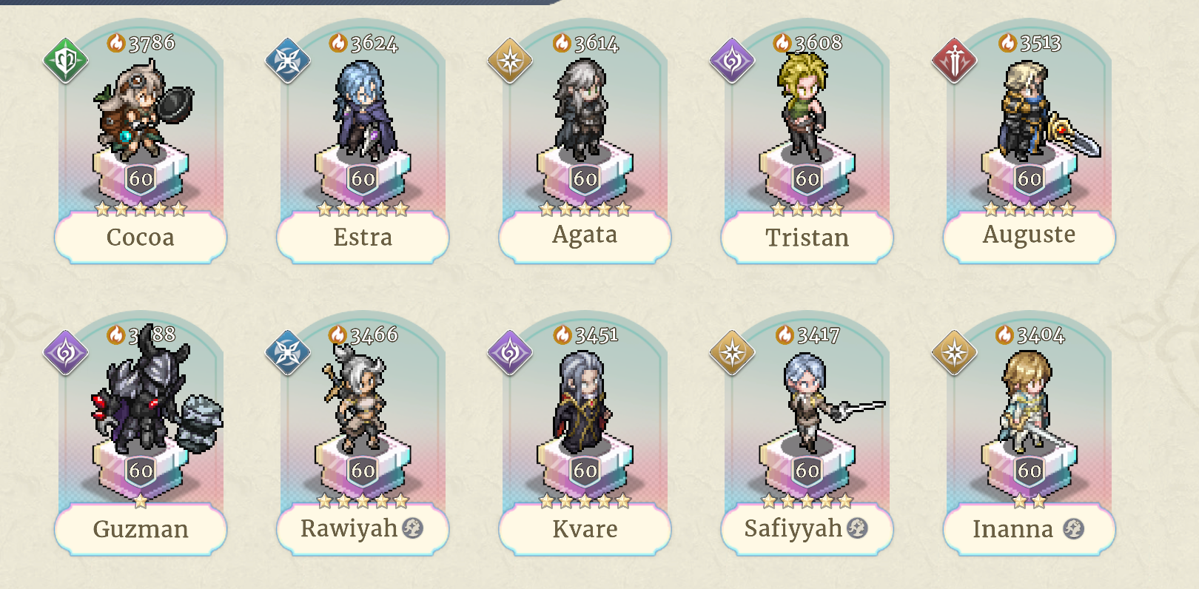Click Rawiyah's star rating row
This screenshot has height=589, width=1199.
coord(363,502)
